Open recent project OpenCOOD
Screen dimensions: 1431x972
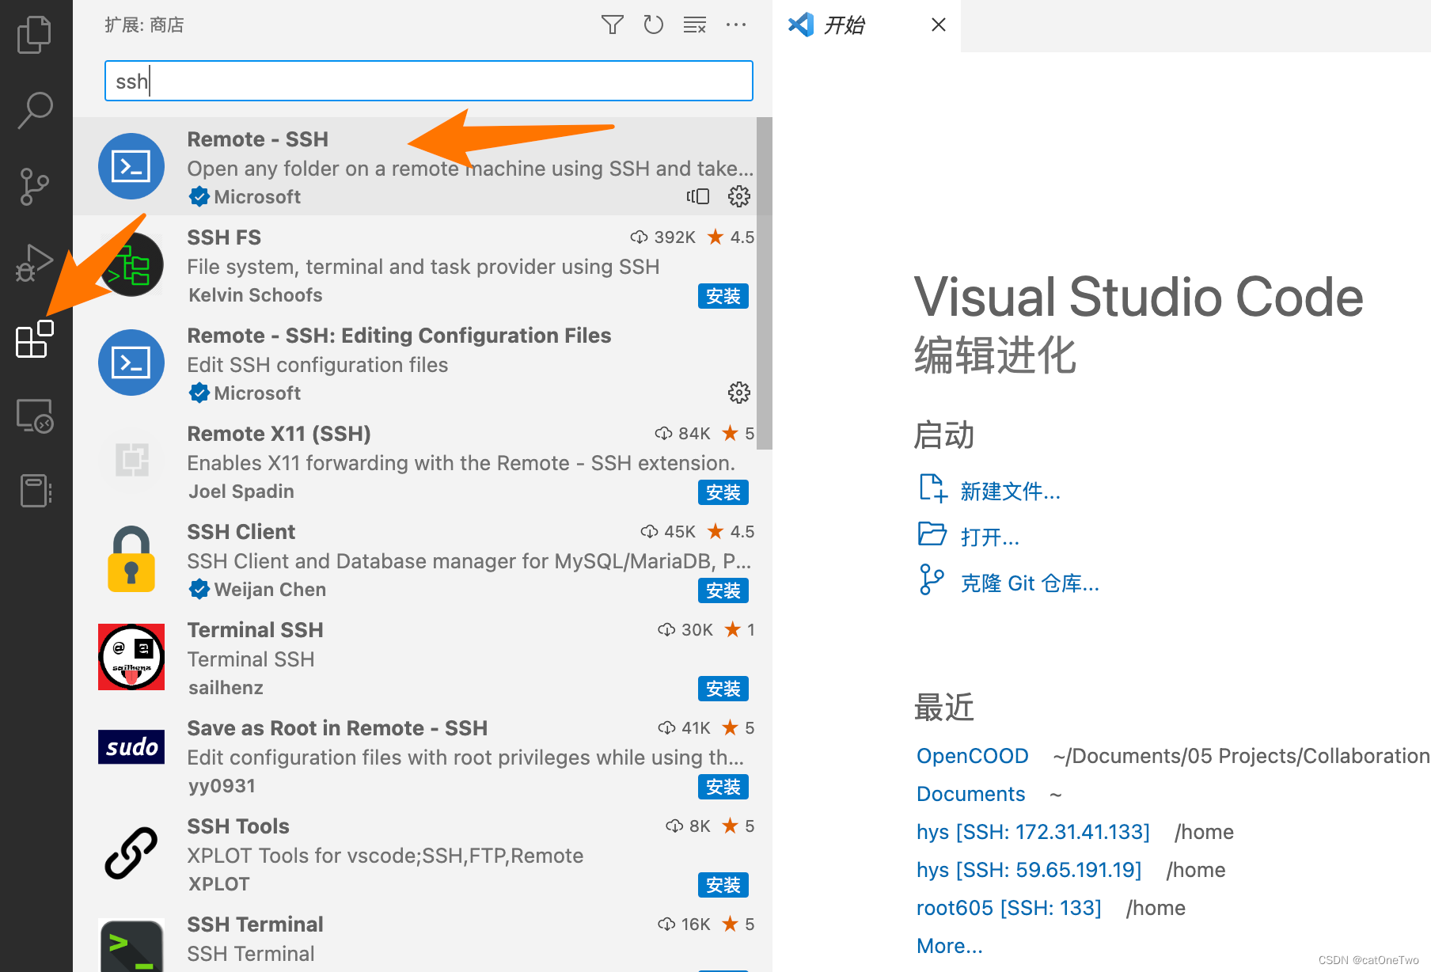[972, 756]
